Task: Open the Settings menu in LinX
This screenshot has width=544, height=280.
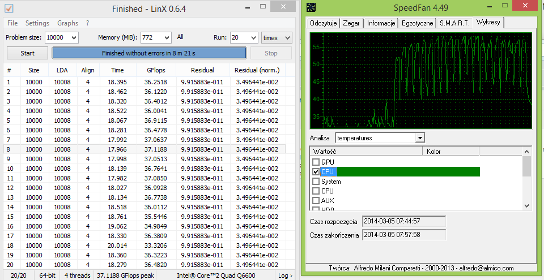Action: [37, 23]
